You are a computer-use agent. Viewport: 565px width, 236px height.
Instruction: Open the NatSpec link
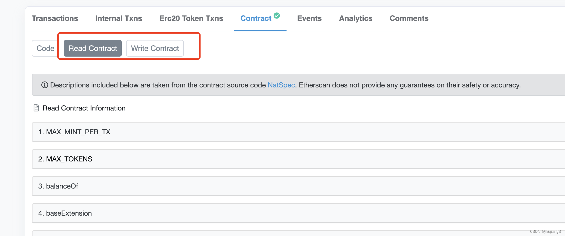[281, 85]
